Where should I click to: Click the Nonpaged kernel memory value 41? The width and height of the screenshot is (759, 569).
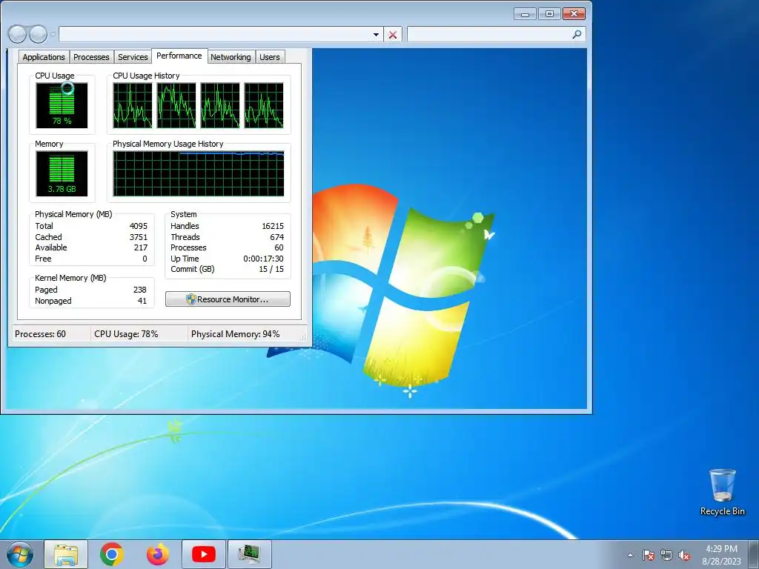[142, 301]
